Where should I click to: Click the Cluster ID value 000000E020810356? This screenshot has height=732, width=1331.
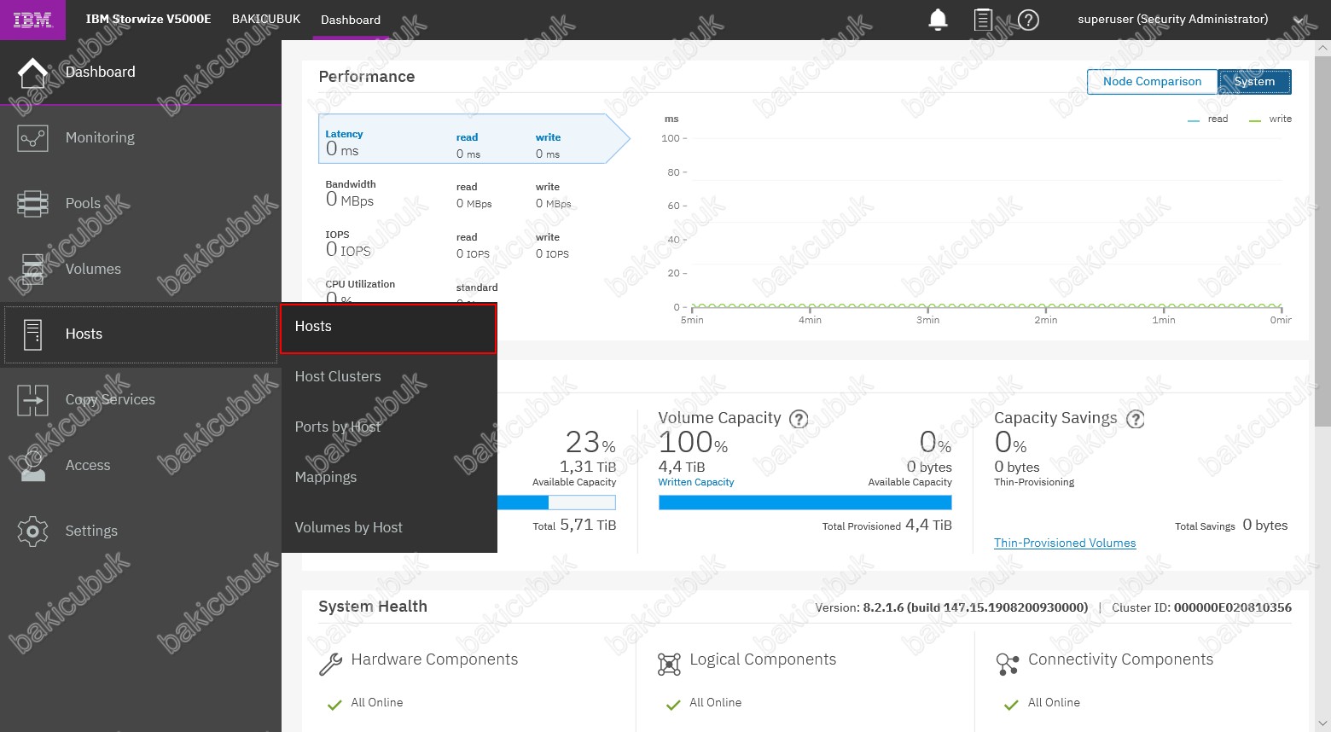click(x=1232, y=608)
